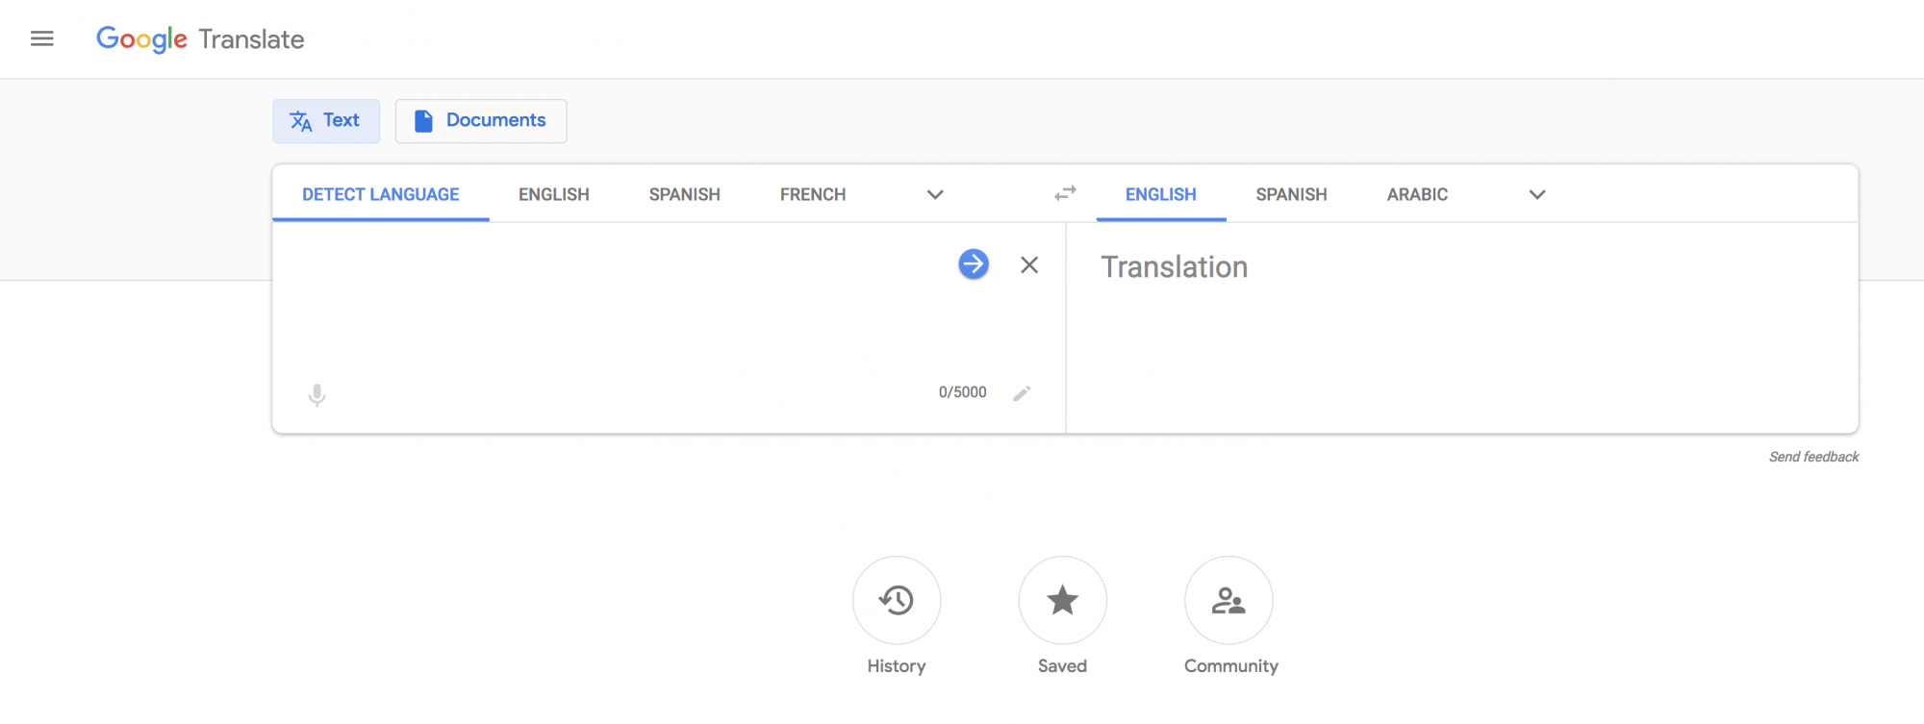Choose Spanish as source language
The image size is (1924, 724).
point(685,194)
